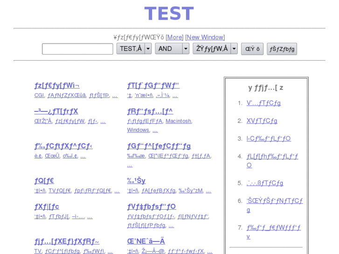This screenshot has width=339, height=254.
Task: Open the ƒVƒ‡ƒbƒsƒ“ƒO category heading
Action: pos(152,206)
